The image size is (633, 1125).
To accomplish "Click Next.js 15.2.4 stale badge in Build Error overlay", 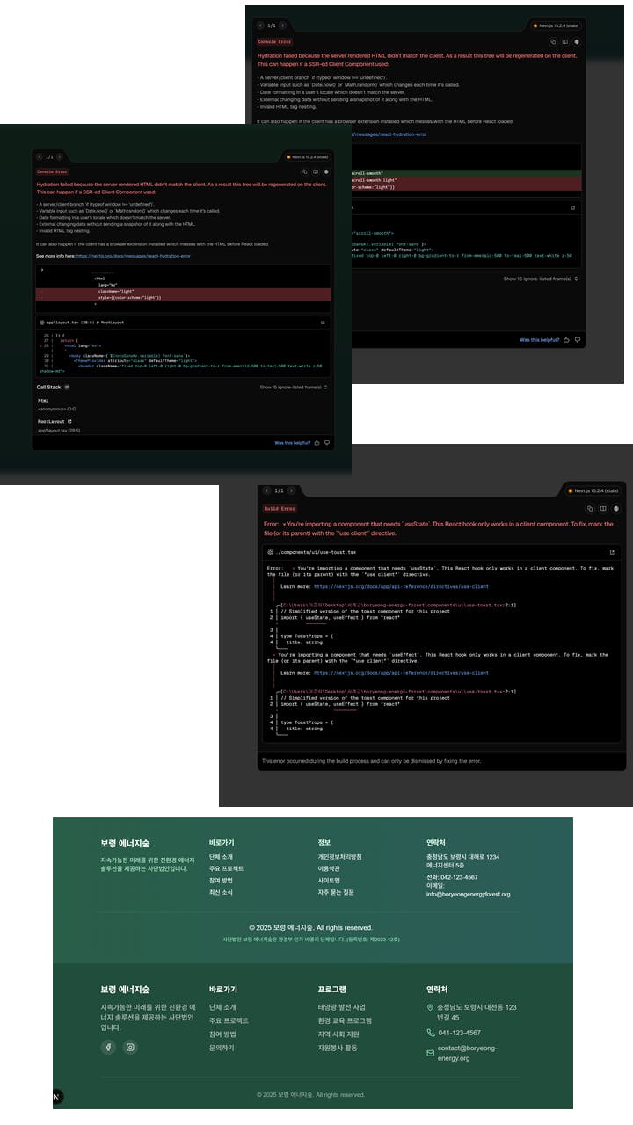I will (594, 491).
